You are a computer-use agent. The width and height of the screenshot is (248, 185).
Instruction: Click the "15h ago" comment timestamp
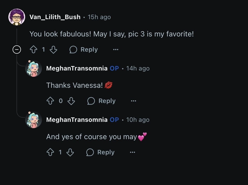99,17
